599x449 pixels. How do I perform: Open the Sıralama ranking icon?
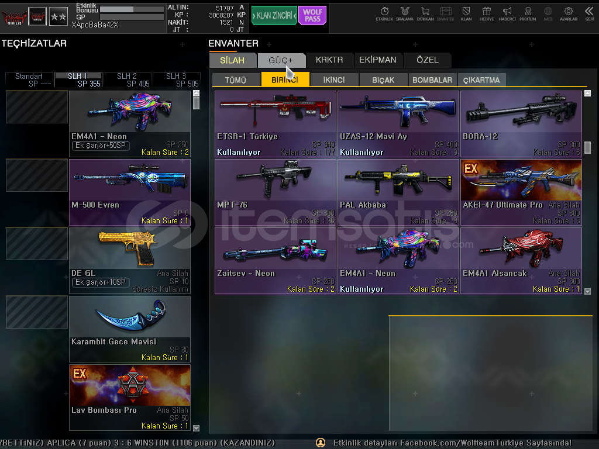(x=405, y=14)
